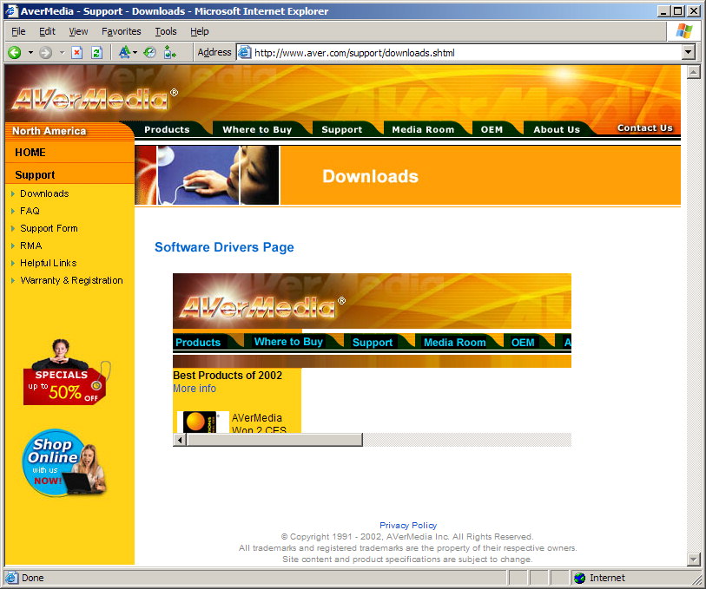Click the grayed Forward navigation icon
The image size is (706, 589).
(46, 52)
